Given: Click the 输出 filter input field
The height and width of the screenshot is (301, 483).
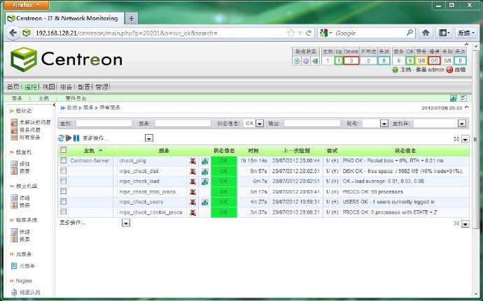Looking at the screenshot, I should [312, 124].
